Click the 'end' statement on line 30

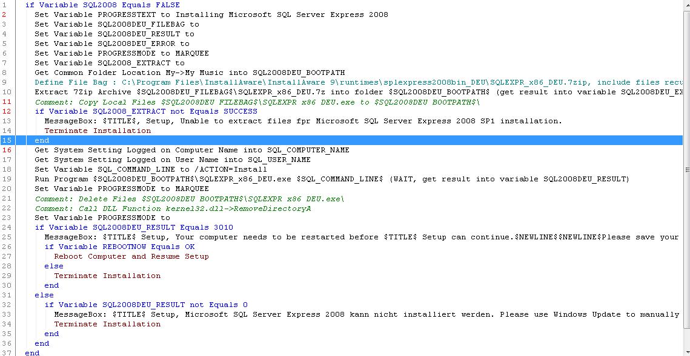coord(51,285)
